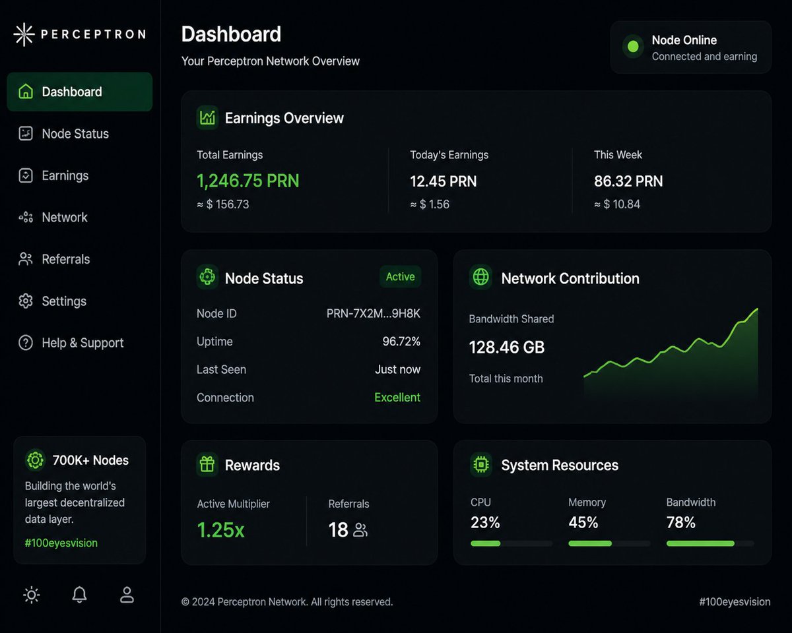Viewport: 792px width, 633px height.
Task: Click the green Node Online indicator dot
Action: pyautogui.click(x=633, y=47)
